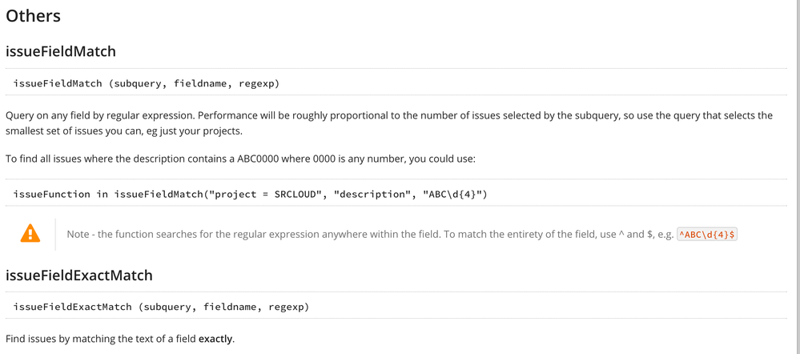Click the "Others" section heading
Viewport: 800px width, 354px height.
(x=33, y=16)
